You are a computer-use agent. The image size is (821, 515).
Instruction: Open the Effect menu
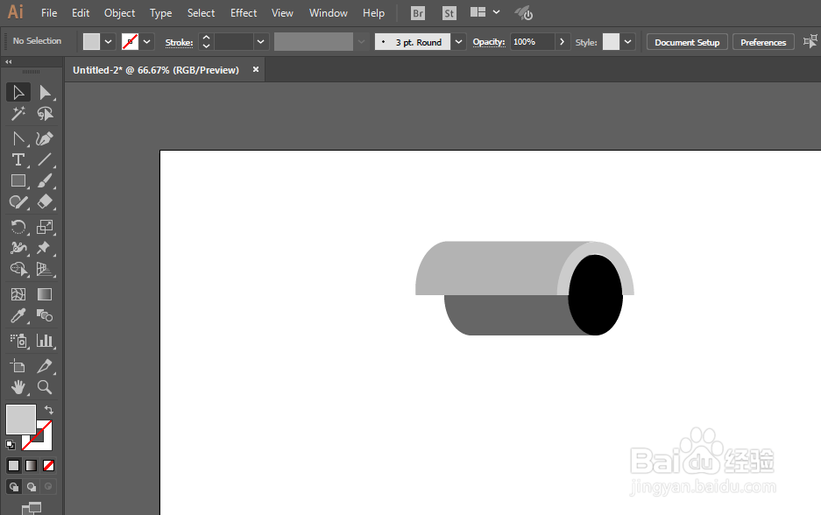[x=244, y=13]
